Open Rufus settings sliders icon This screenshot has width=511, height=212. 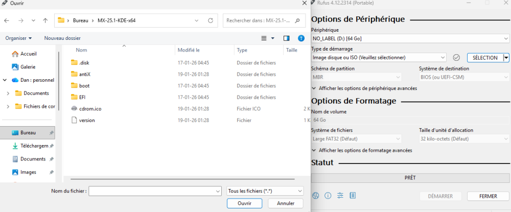[340, 196]
